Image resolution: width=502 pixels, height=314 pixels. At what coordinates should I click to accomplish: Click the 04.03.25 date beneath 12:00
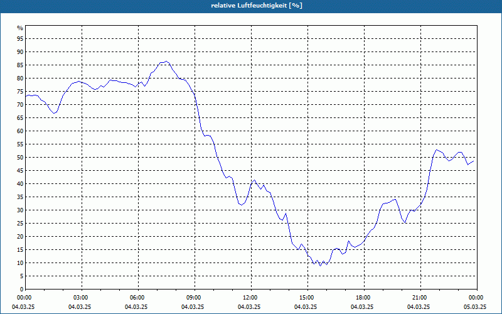coord(248,307)
